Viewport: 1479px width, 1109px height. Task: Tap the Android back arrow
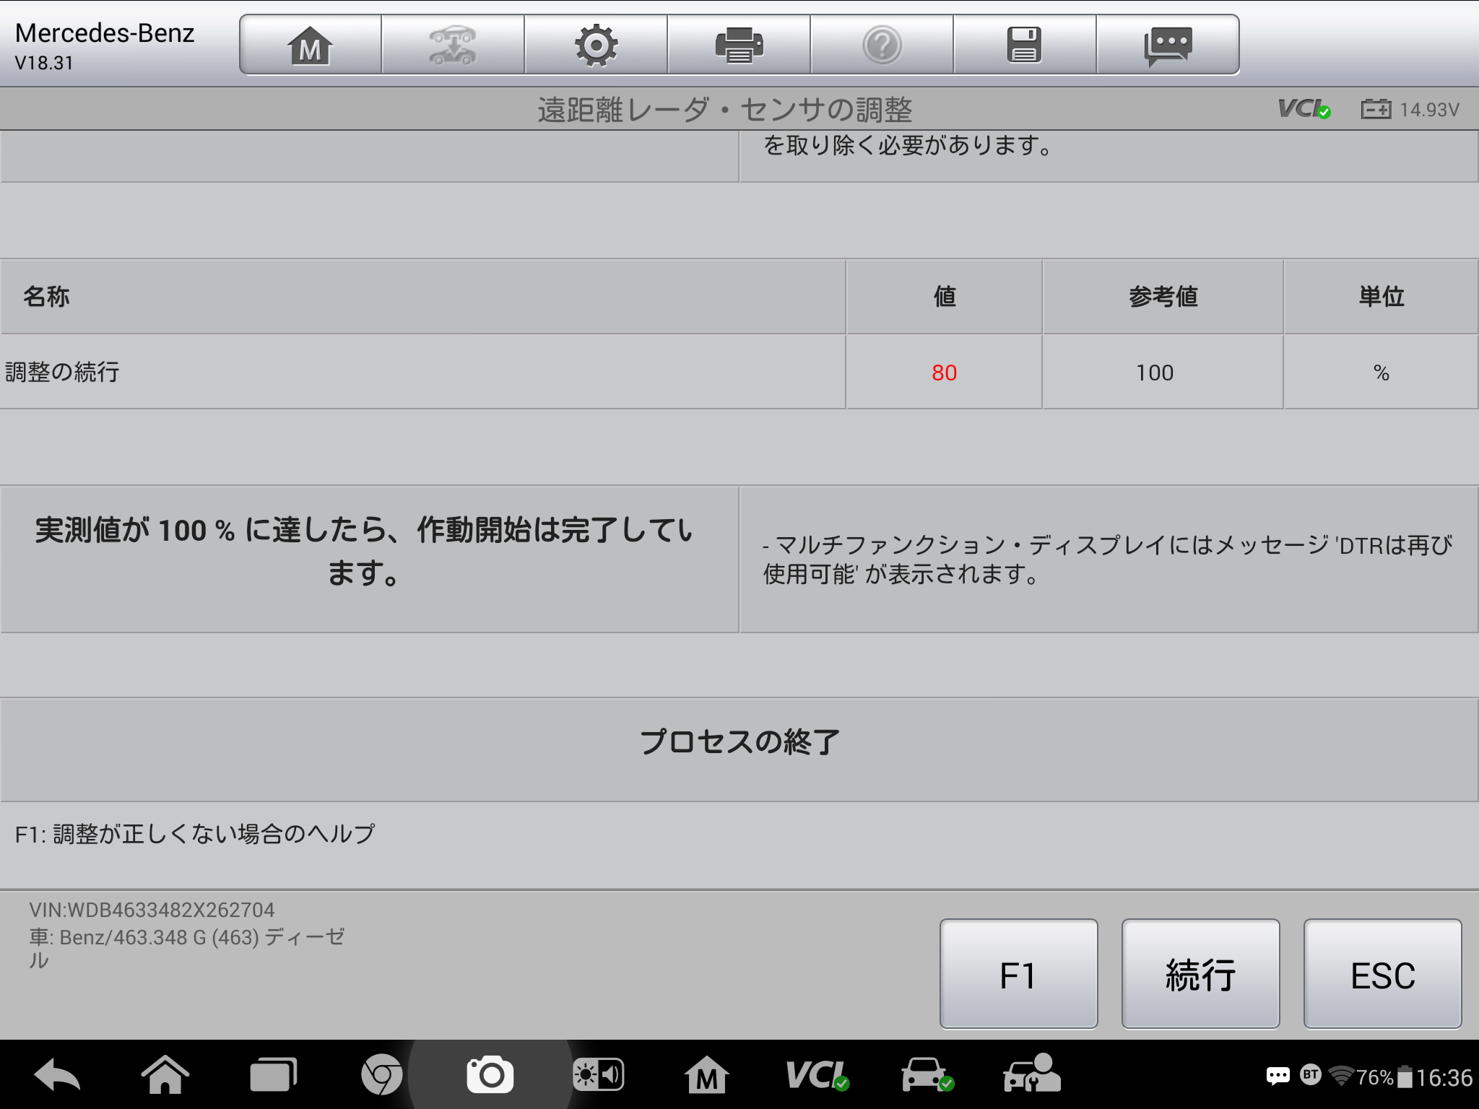(x=57, y=1075)
